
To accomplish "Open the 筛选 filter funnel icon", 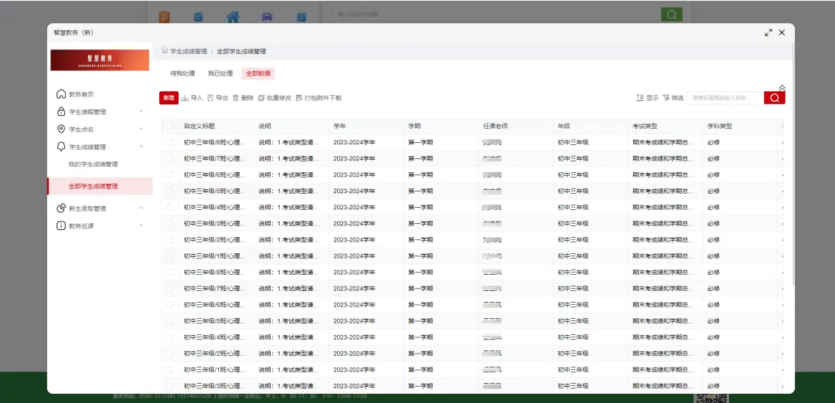I will click(x=666, y=98).
